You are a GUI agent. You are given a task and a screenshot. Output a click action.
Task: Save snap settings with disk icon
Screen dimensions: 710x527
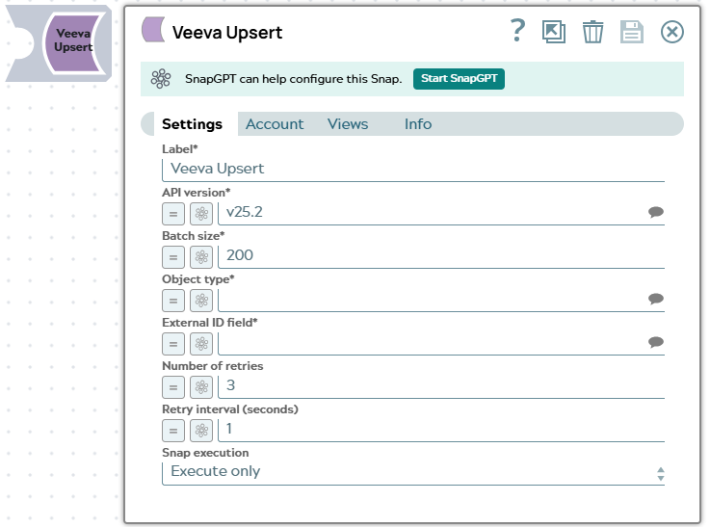(x=632, y=32)
